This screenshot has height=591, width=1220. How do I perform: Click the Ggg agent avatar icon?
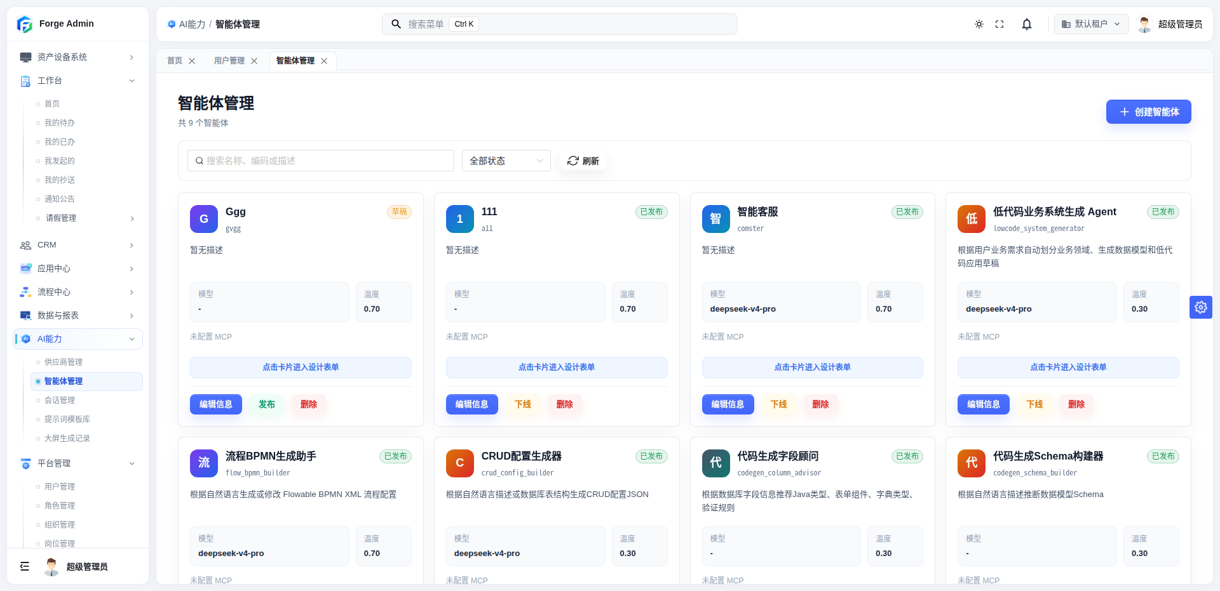(204, 219)
